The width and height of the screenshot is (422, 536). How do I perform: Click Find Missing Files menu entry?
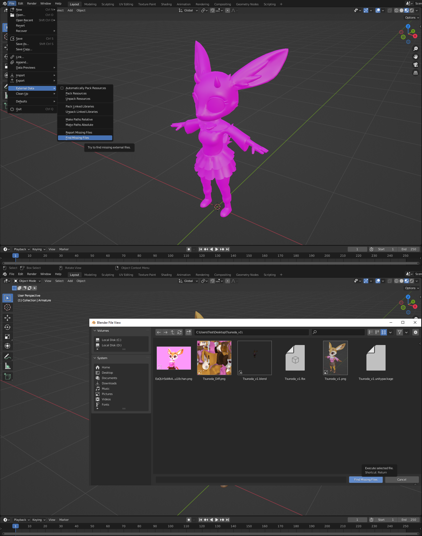pos(85,138)
